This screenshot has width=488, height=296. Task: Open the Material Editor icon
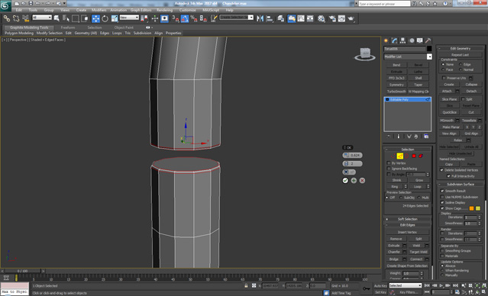322,18
